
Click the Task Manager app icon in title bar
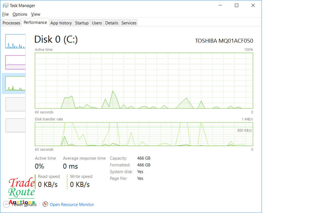point(5,5)
